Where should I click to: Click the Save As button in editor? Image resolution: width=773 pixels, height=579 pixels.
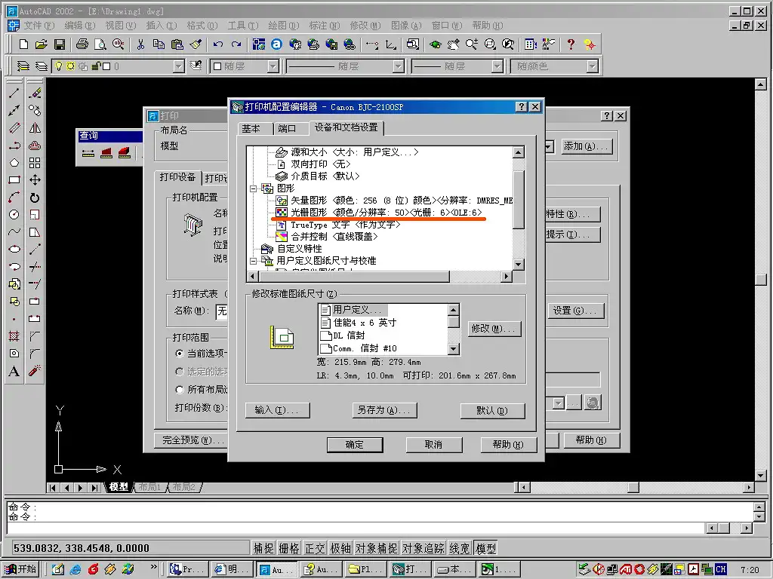click(384, 410)
